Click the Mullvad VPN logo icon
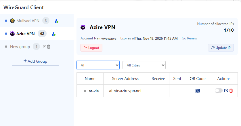The height and width of the screenshot is (126, 241). (x=12, y=21)
